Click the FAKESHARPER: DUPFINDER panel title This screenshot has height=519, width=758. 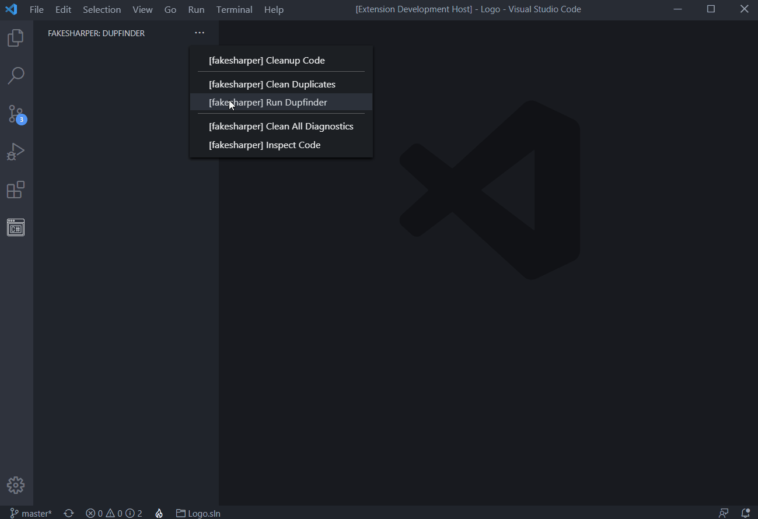click(96, 33)
